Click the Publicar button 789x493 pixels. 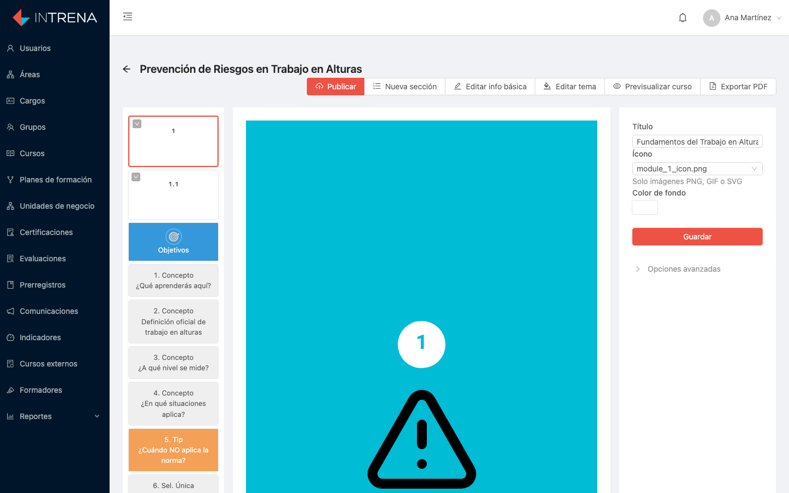335,87
